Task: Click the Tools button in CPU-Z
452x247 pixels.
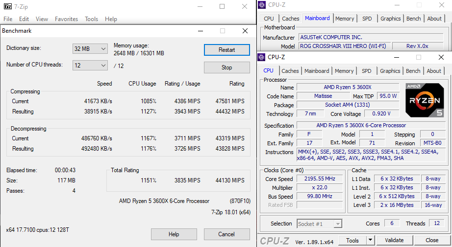Action: pos(352,240)
